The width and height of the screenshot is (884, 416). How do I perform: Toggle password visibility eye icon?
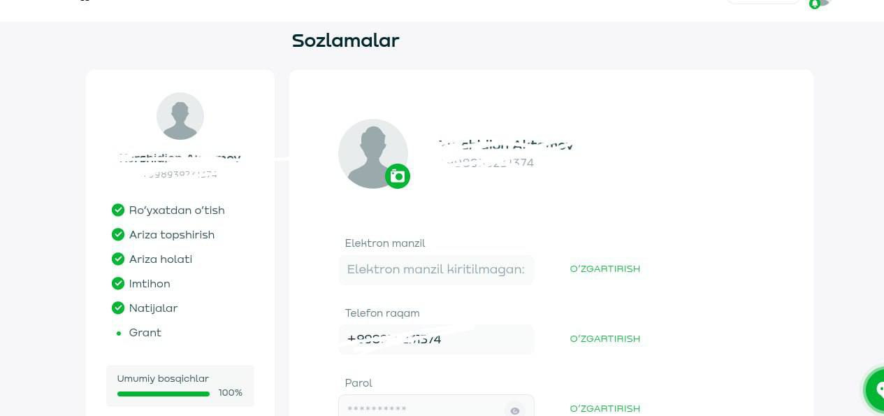click(x=515, y=410)
